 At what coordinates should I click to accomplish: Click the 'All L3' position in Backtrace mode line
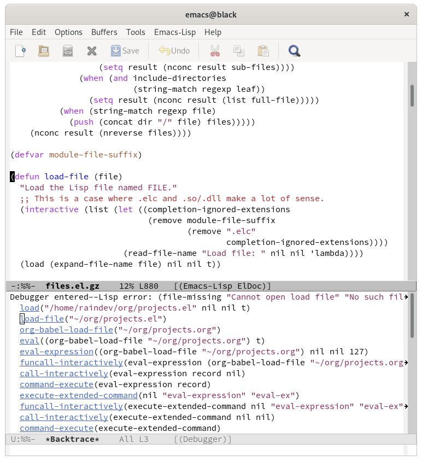(134, 439)
